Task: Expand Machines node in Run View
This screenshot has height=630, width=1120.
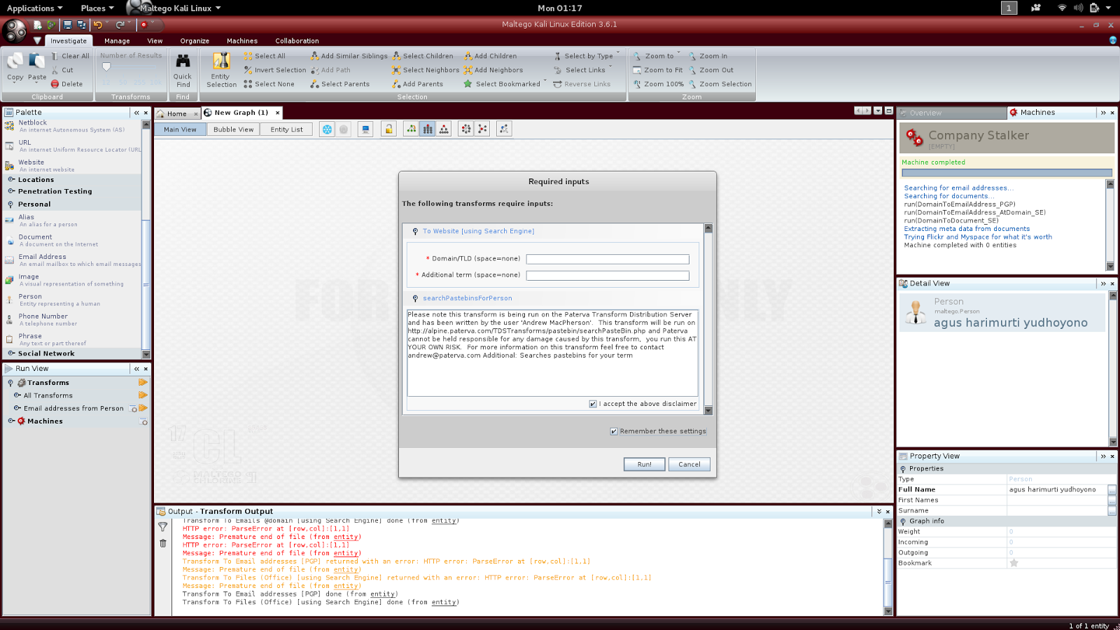Action: click(11, 421)
